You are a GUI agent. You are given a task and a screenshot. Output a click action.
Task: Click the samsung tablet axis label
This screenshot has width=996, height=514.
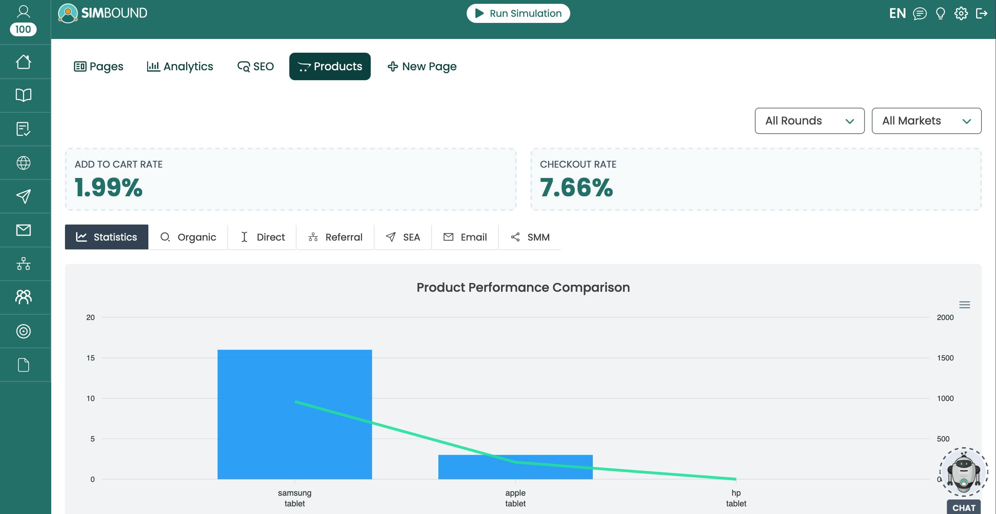(x=295, y=498)
